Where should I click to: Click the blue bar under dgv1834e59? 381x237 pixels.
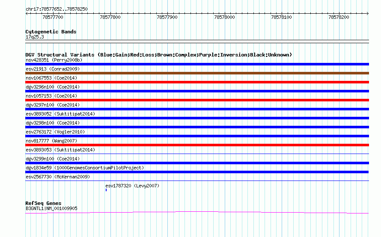197,172
